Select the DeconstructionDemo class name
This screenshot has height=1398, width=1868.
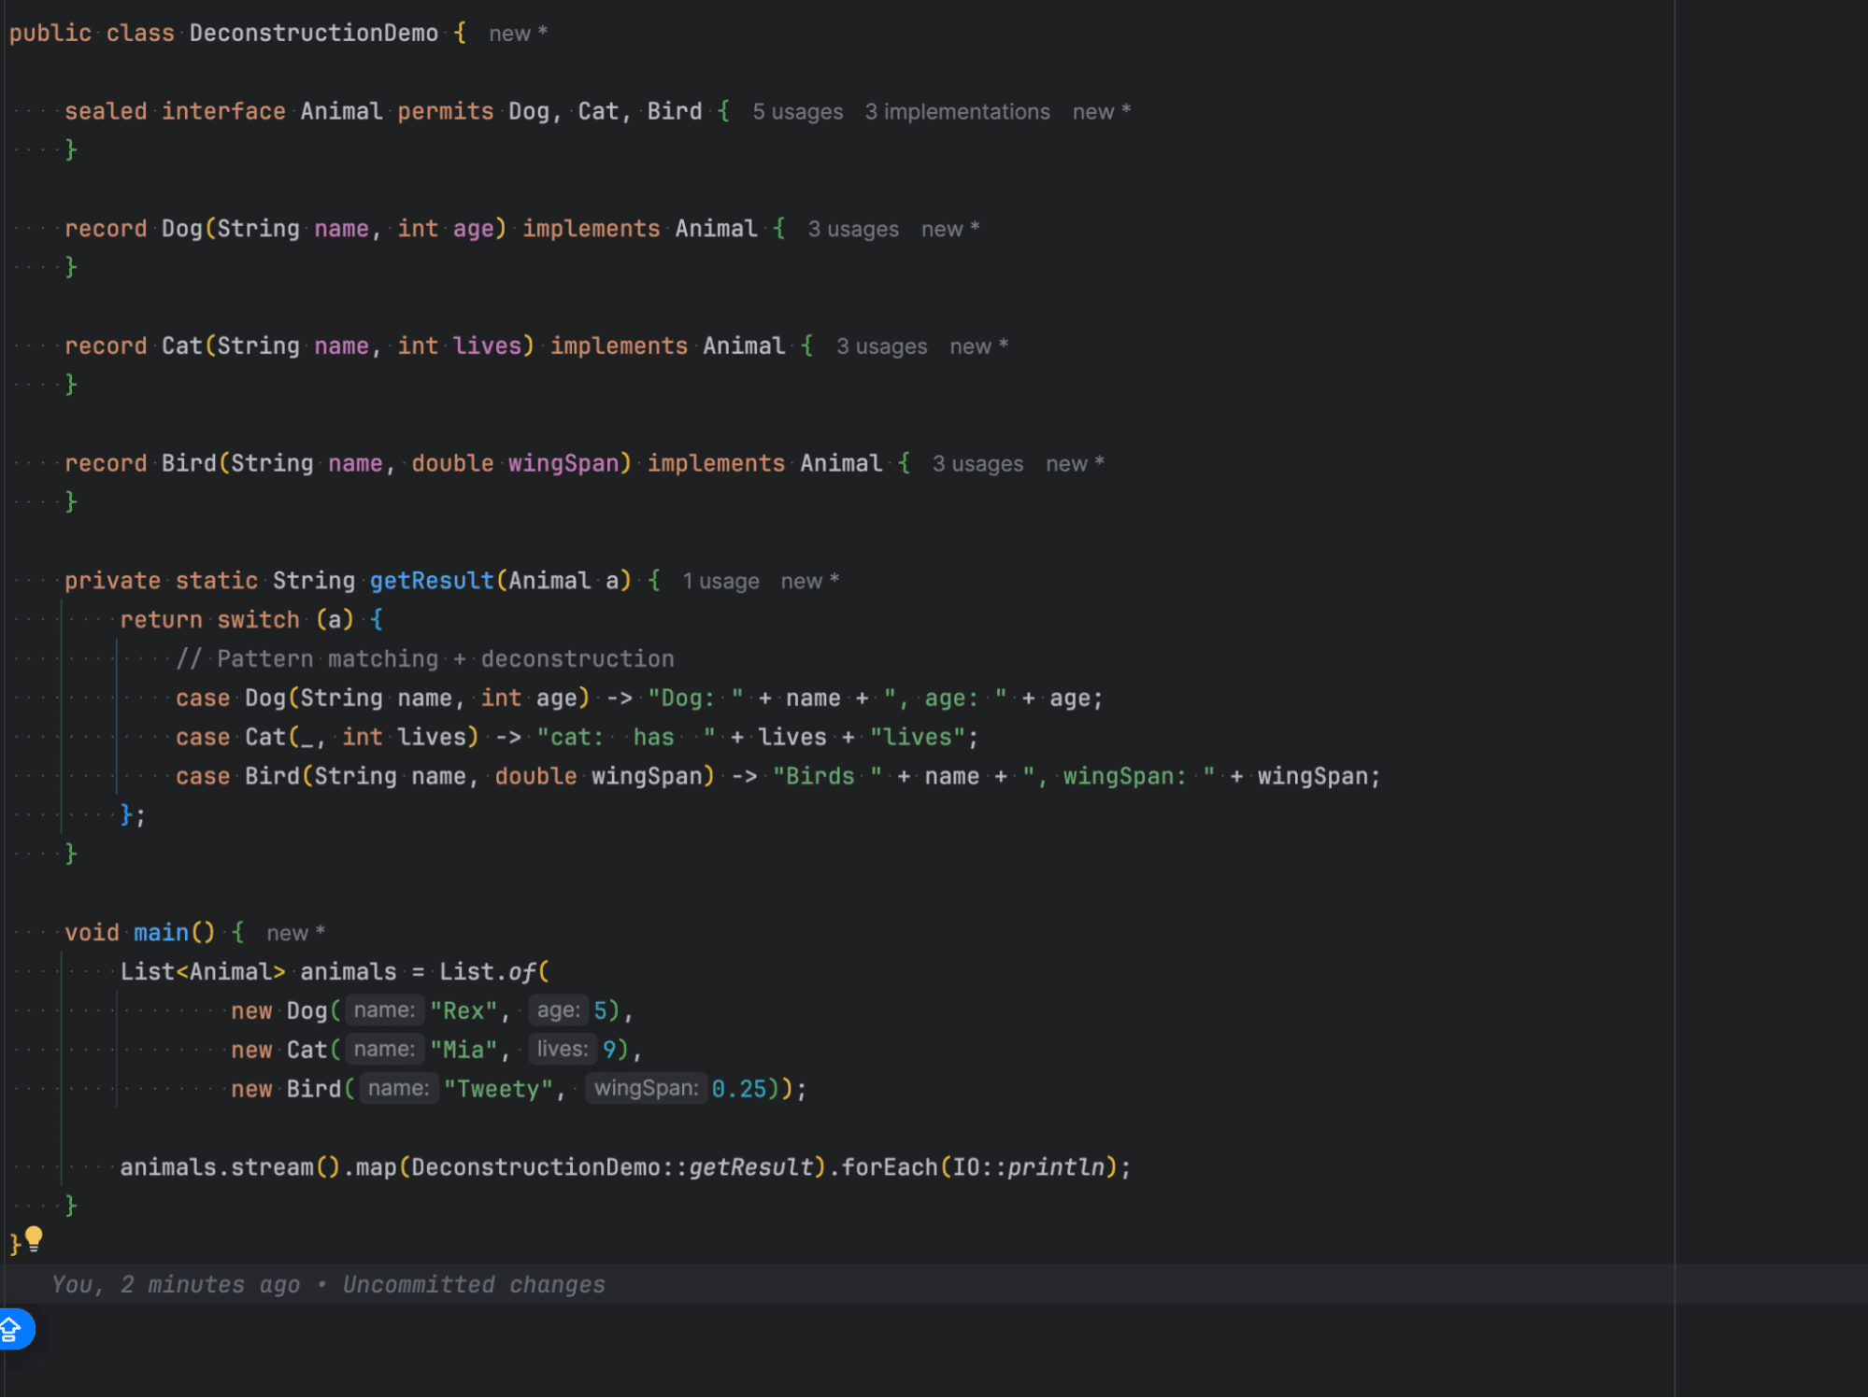[x=313, y=33]
